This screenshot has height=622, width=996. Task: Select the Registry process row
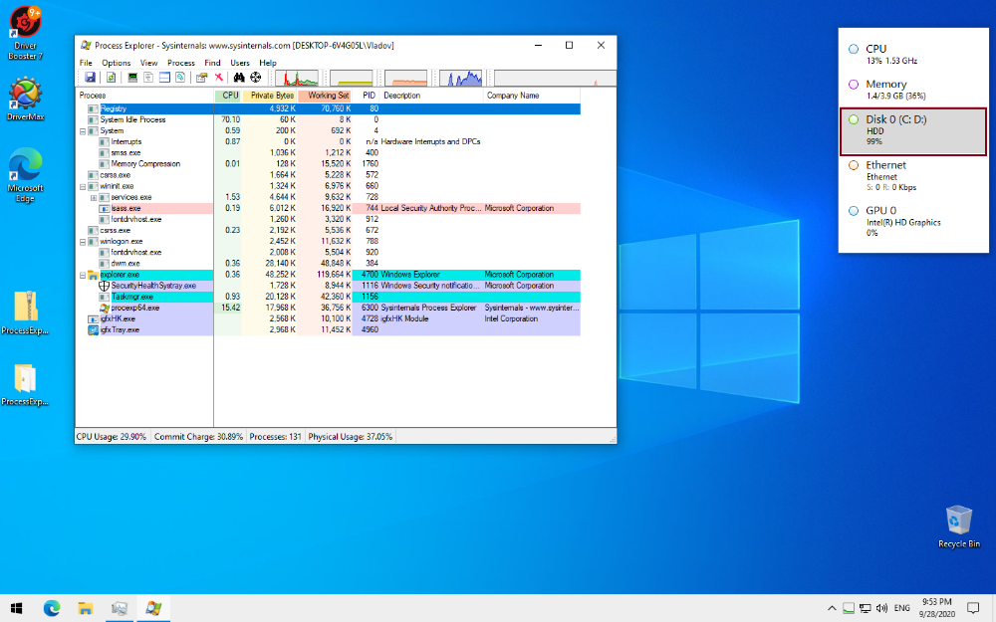coord(328,108)
